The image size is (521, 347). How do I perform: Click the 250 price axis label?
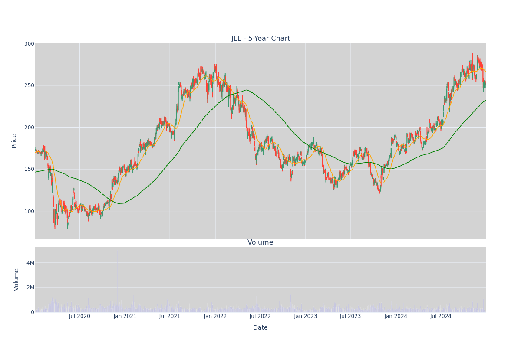[29, 85]
